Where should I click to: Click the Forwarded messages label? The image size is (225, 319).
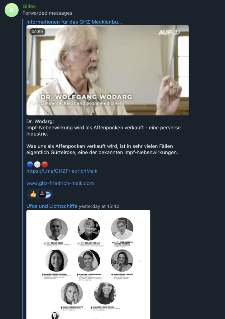coord(47,13)
